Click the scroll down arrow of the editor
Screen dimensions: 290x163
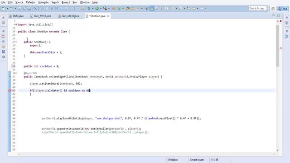pos(277,150)
